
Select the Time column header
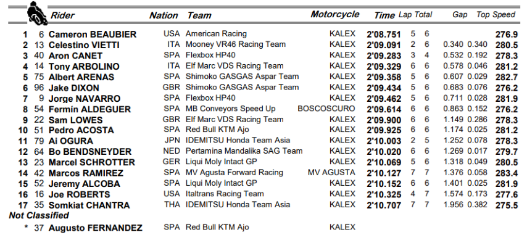[x=384, y=15]
